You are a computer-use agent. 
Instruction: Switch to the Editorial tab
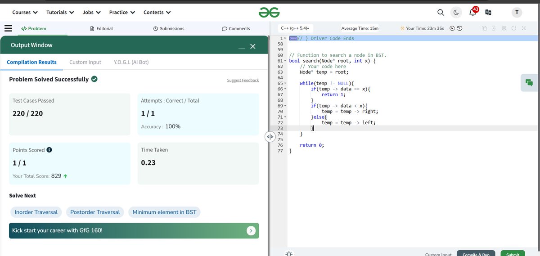pyautogui.click(x=101, y=28)
